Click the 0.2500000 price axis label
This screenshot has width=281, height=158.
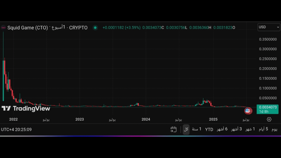point(268,59)
